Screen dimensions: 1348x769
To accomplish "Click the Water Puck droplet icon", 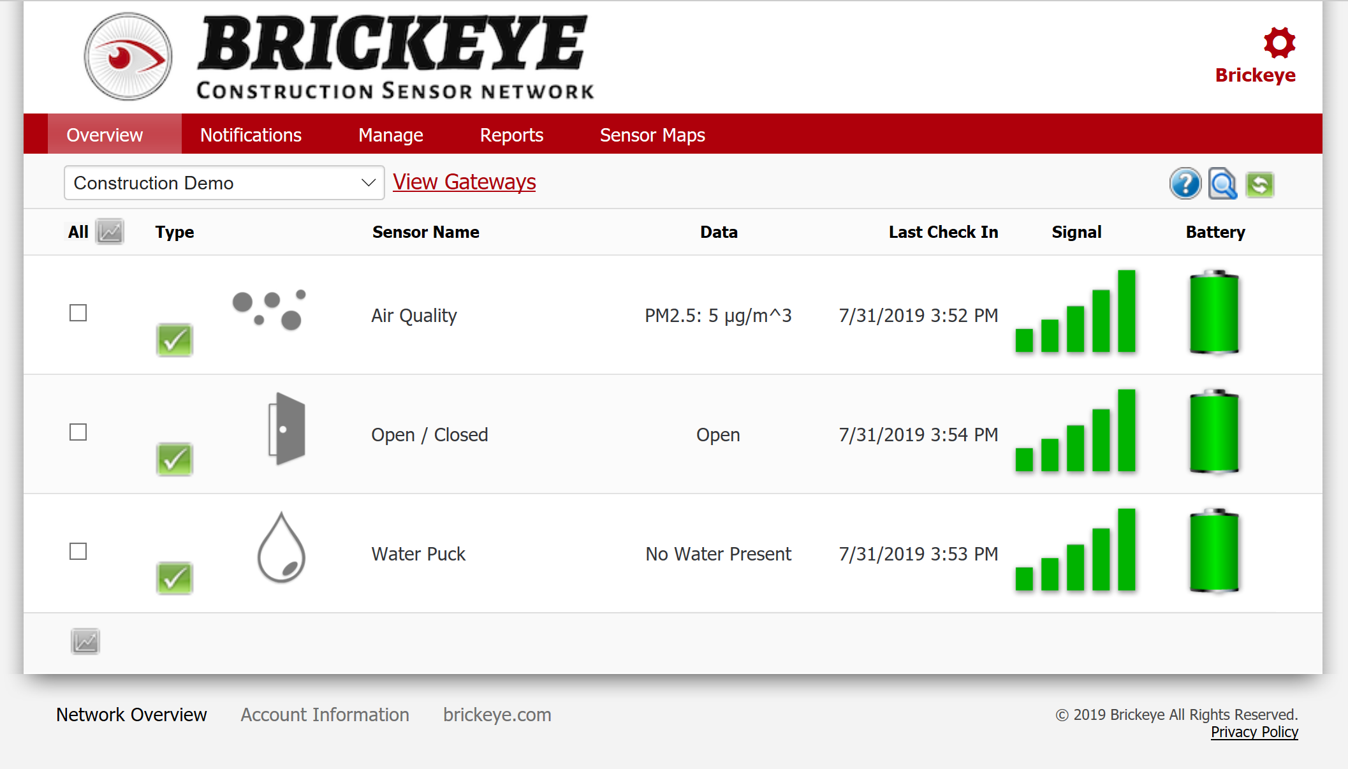I will [281, 548].
